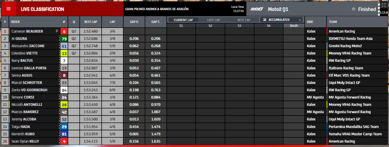This screenshot has height=147, width=389.
Task: Click the S3 sector column header
Action: click(239, 25)
